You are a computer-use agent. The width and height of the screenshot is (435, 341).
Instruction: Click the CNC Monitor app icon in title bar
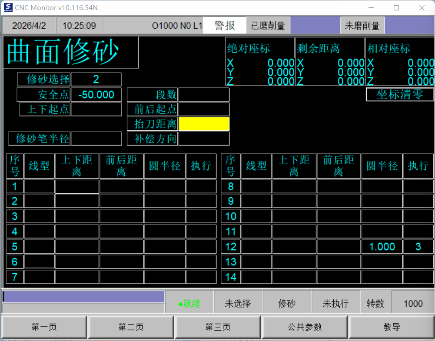click(x=7, y=7)
